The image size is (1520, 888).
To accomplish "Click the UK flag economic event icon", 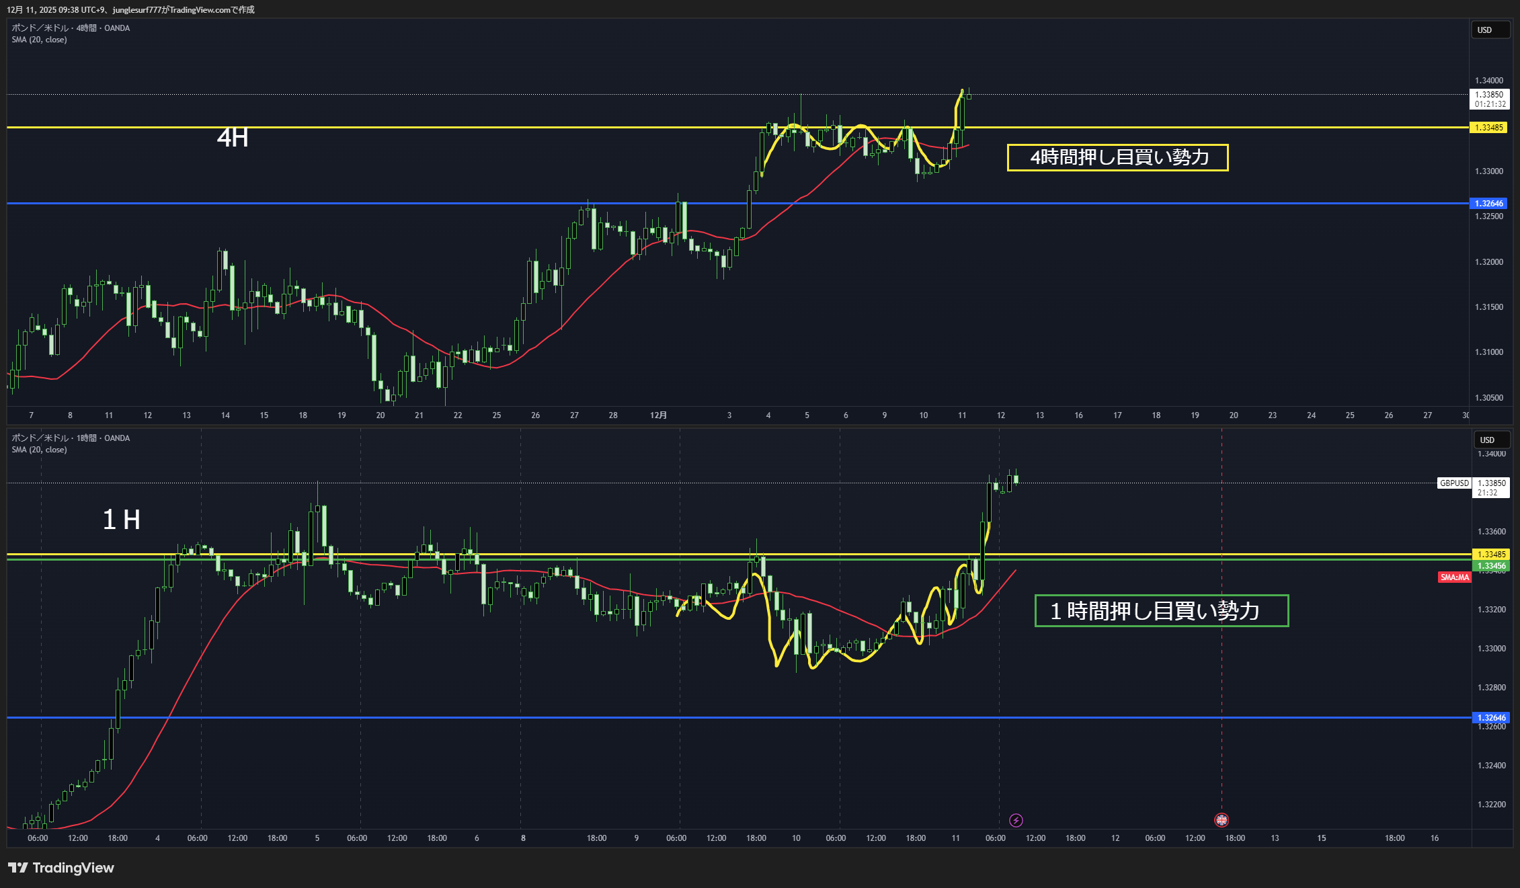I will [x=1222, y=820].
